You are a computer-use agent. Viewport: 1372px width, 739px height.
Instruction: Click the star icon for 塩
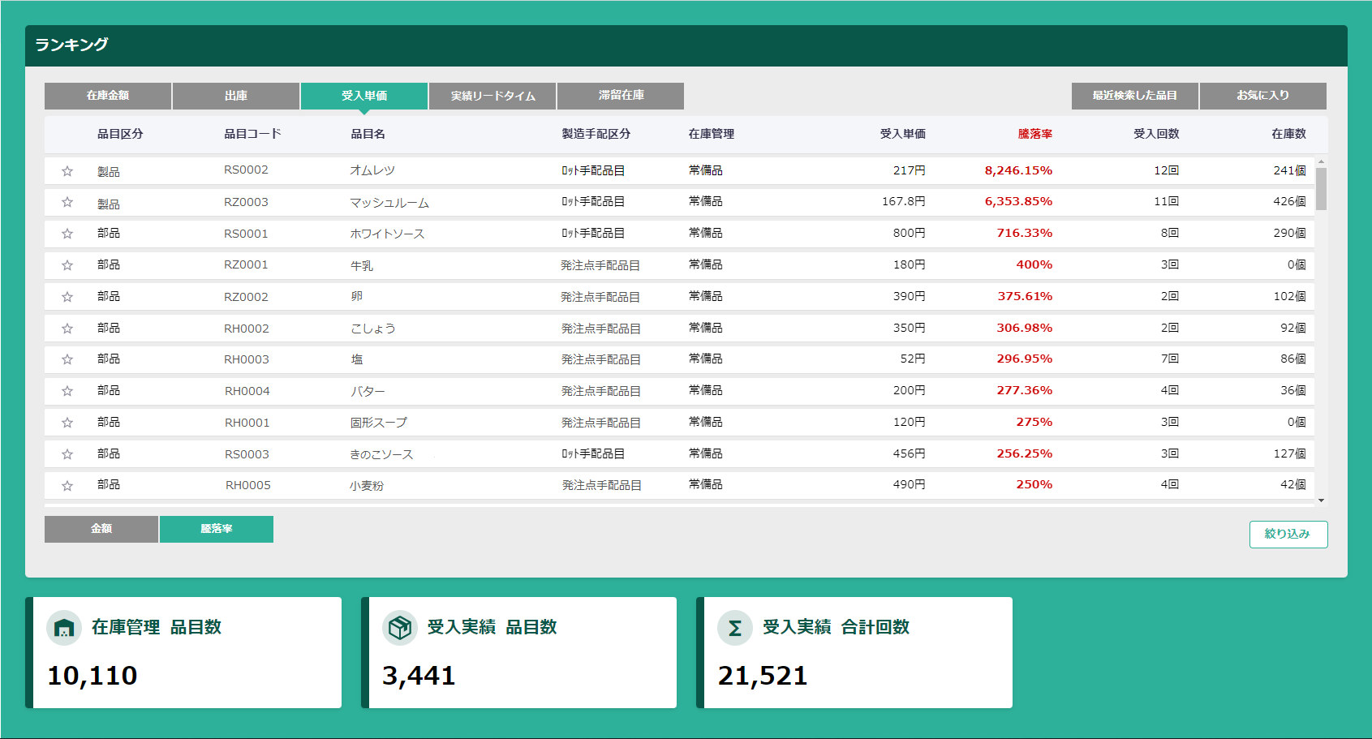click(x=67, y=359)
